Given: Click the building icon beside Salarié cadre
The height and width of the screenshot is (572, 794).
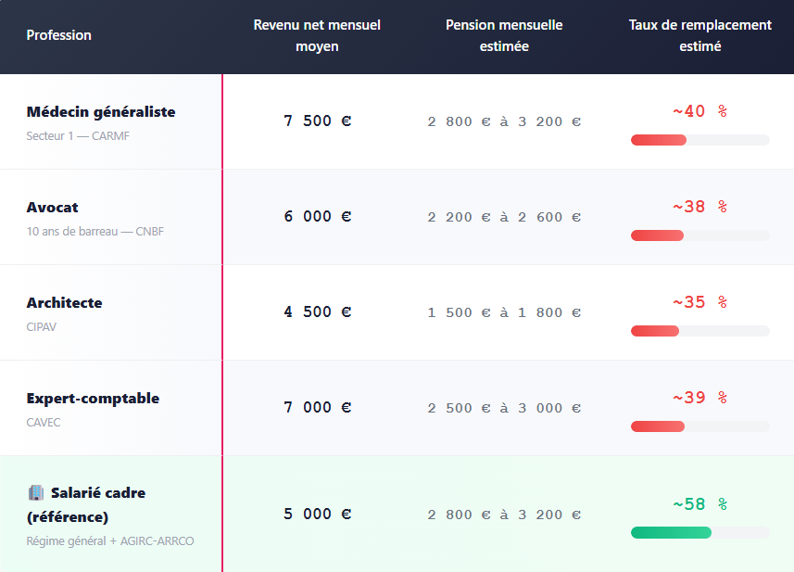Looking at the screenshot, I should click(36, 492).
